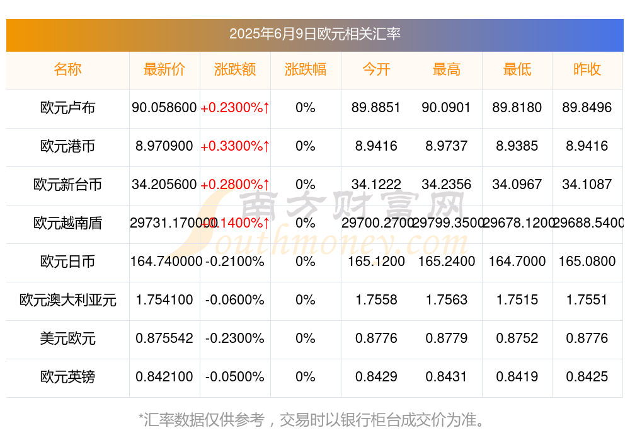Click latest price 0.842100
The width and height of the screenshot is (630, 440).
(164, 377)
